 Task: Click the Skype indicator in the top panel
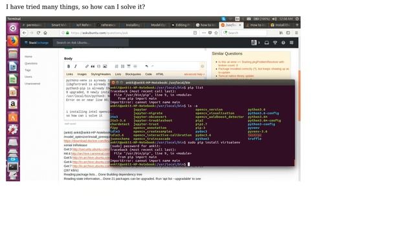point(224,19)
